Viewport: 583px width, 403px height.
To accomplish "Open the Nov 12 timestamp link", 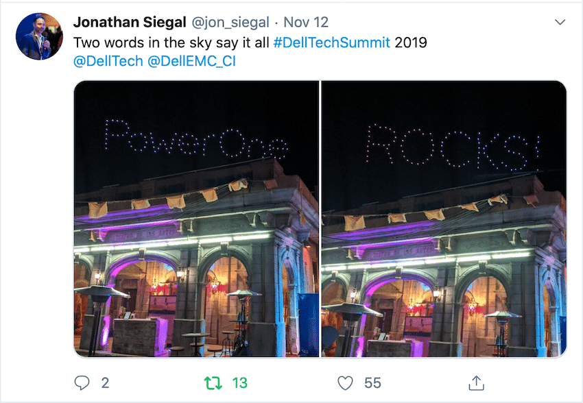I will (x=306, y=23).
